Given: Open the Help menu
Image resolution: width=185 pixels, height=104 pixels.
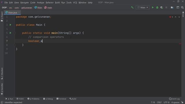Looking at the screenshot, I should tap(90, 3).
